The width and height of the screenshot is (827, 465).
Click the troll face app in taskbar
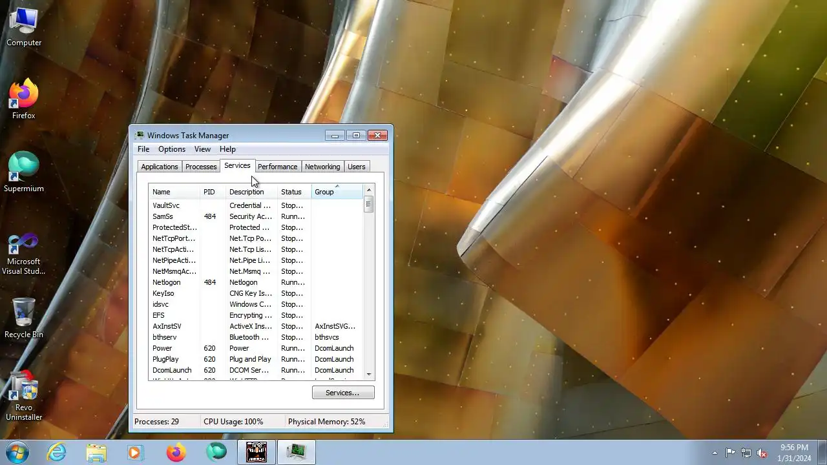point(256,452)
